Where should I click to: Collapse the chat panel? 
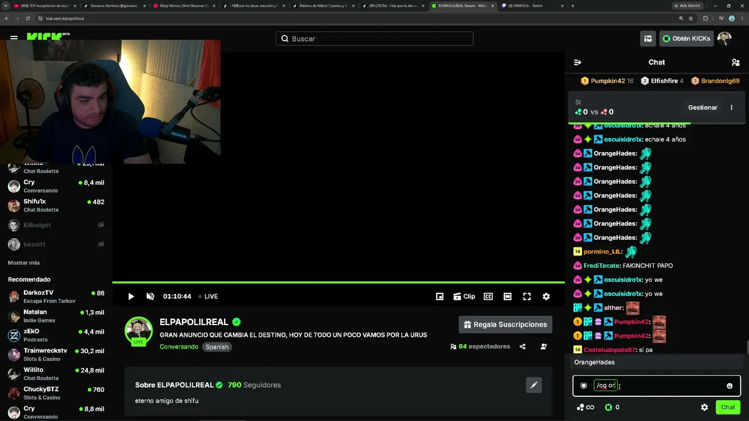click(x=578, y=62)
